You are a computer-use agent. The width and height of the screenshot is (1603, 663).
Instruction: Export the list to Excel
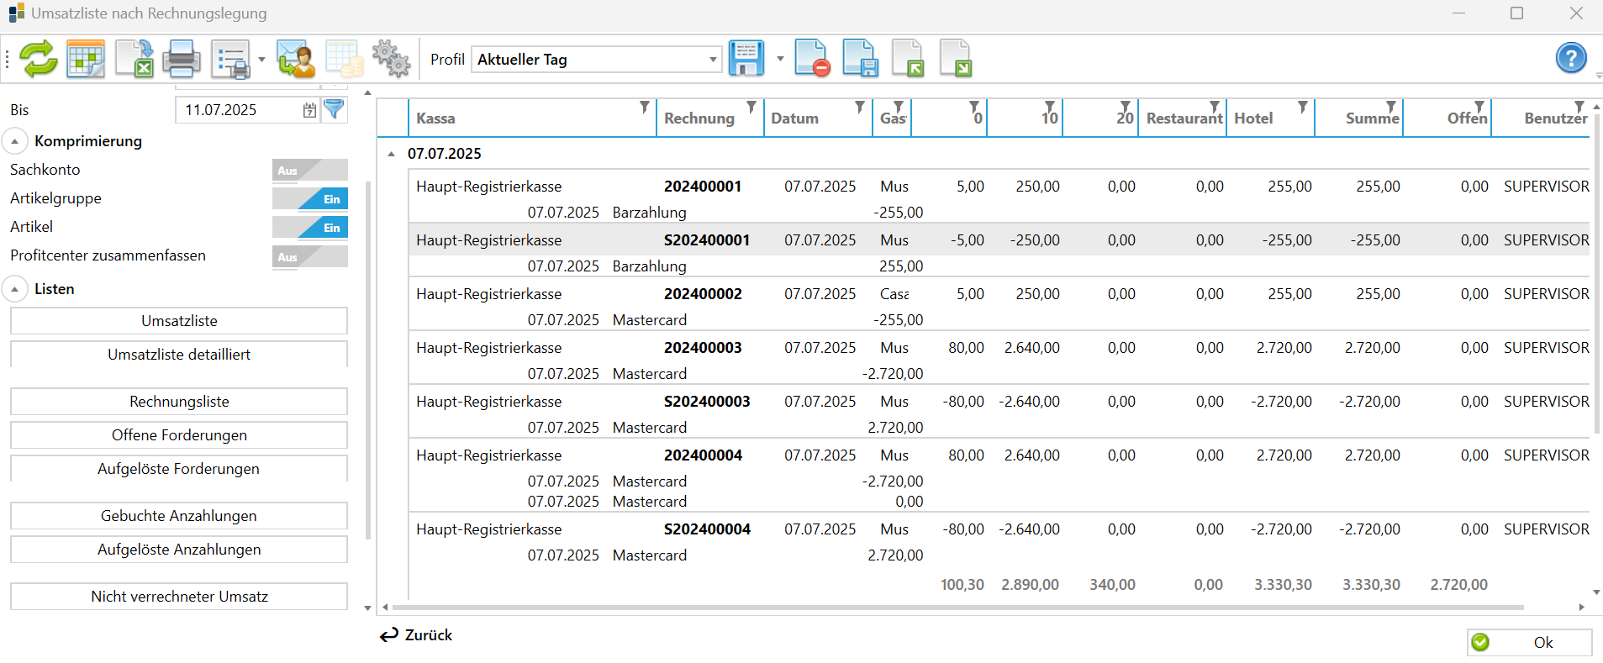coord(134,59)
